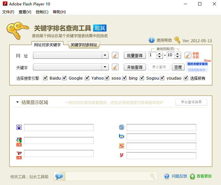Click the 观其 blue badge

(x=100, y=28)
